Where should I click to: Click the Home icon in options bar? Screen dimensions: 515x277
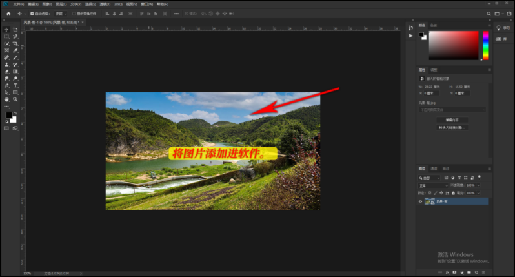tap(8, 13)
